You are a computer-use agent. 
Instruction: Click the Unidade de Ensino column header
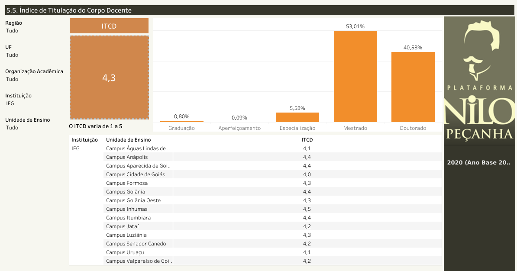click(x=128, y=140)
